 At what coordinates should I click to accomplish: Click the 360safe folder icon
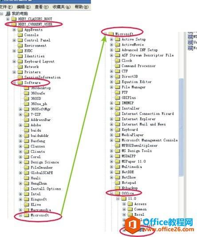coord(27,93)
